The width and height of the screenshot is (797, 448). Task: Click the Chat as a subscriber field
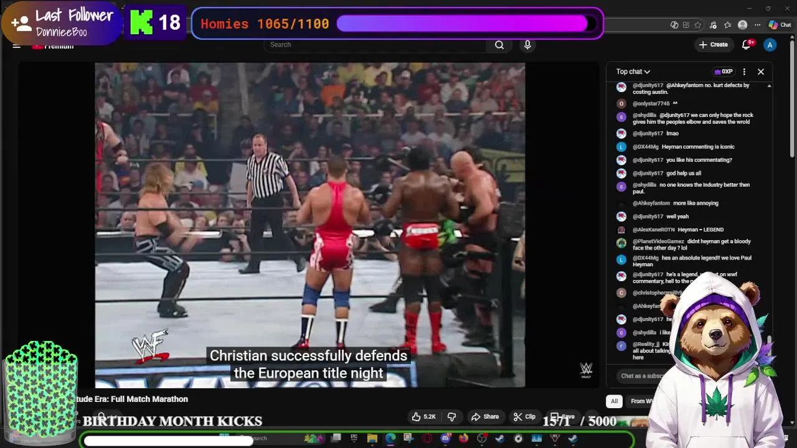pos(641,376)
